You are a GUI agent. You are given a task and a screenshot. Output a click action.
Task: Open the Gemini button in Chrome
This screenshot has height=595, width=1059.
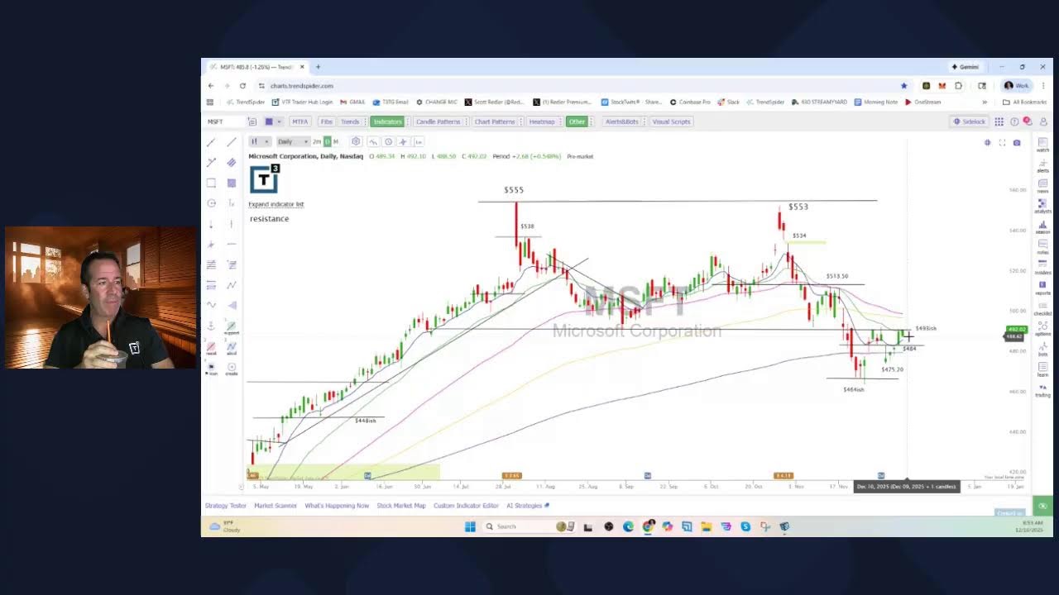point(965,67)
